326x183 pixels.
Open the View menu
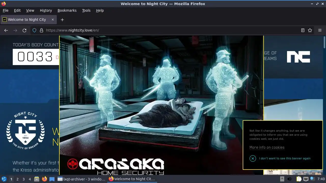[30, 10]
